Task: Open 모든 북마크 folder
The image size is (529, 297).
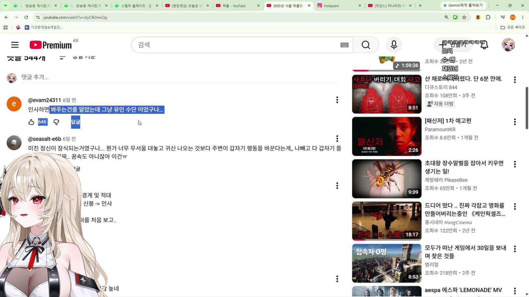Action: [512, 28]
